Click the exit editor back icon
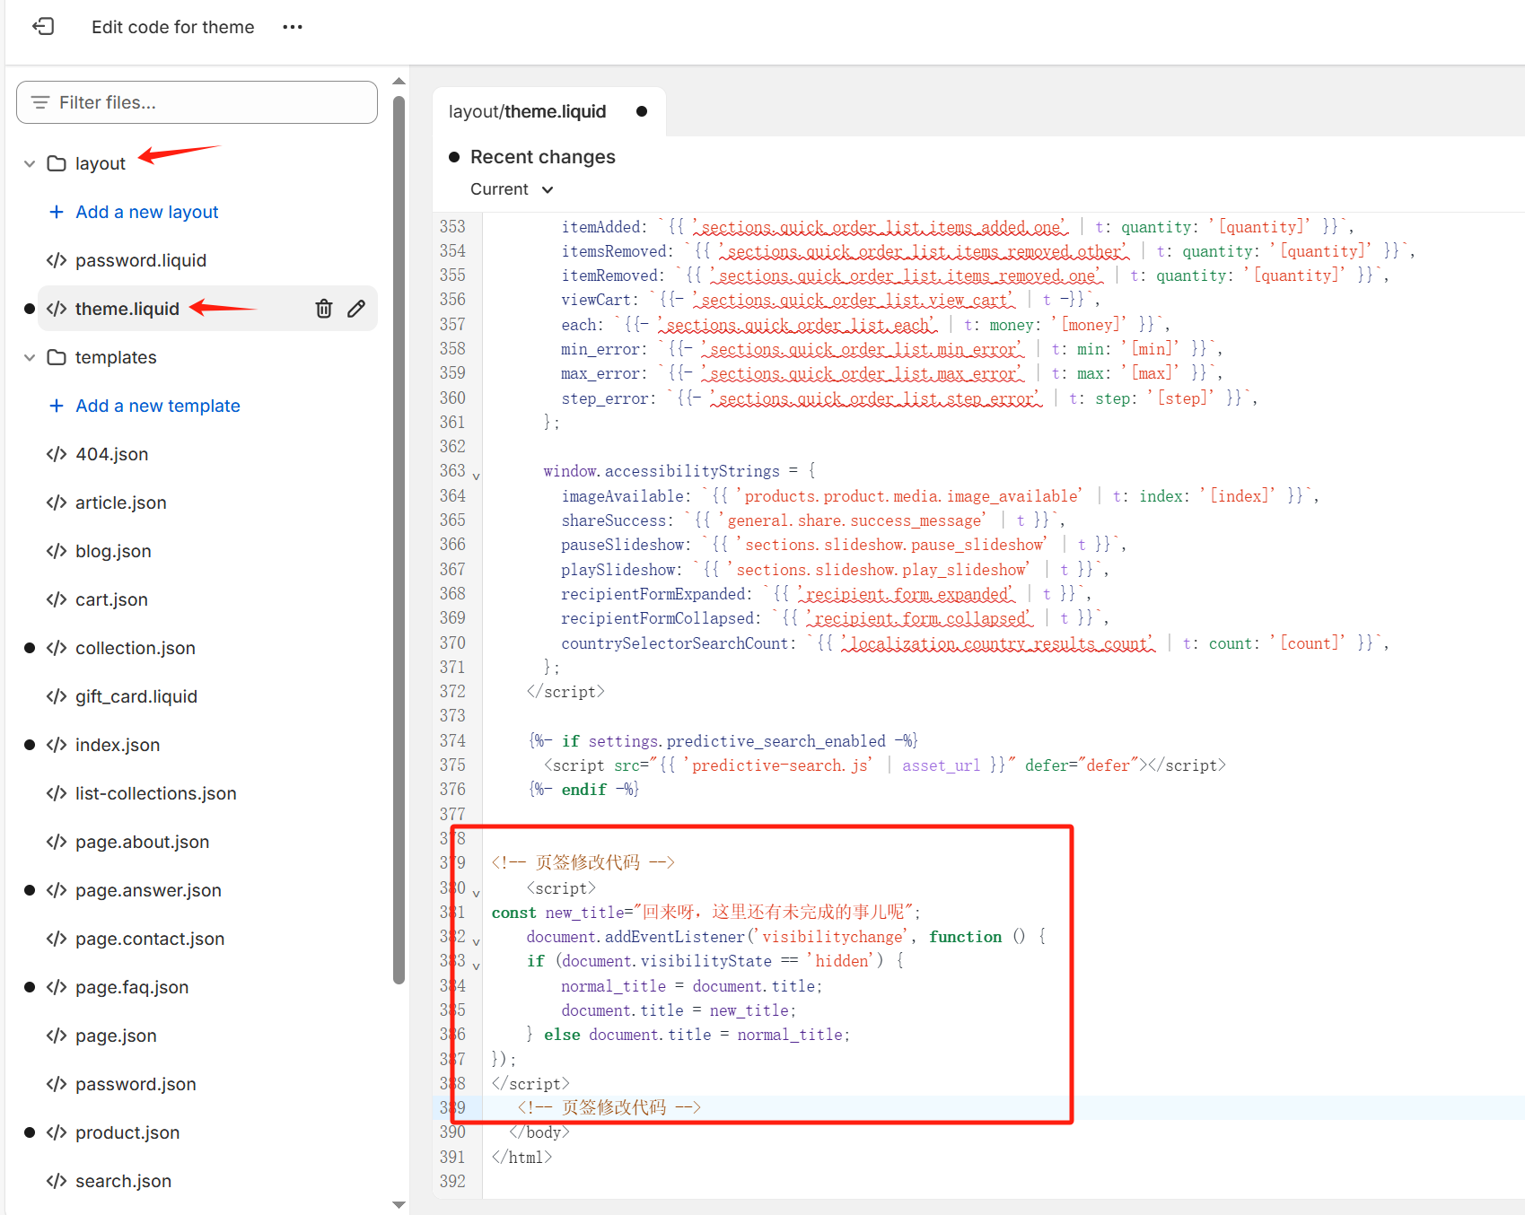This screenshot has width=1525, height=1215. (43, 27)
